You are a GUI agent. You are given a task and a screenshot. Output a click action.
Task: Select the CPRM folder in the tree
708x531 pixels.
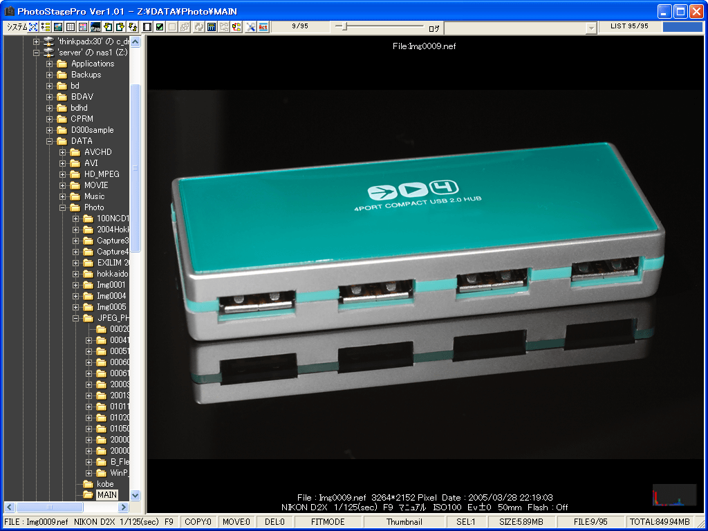(x=82, y=119)
